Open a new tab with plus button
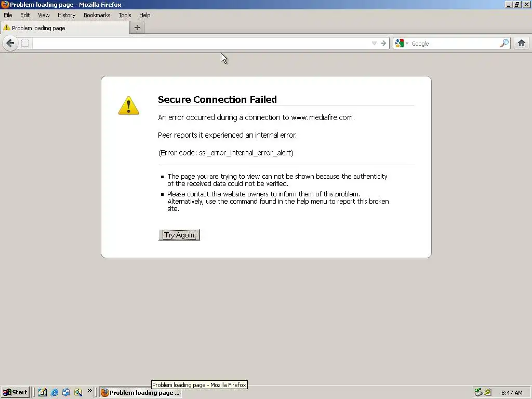 tap(137, 28)
